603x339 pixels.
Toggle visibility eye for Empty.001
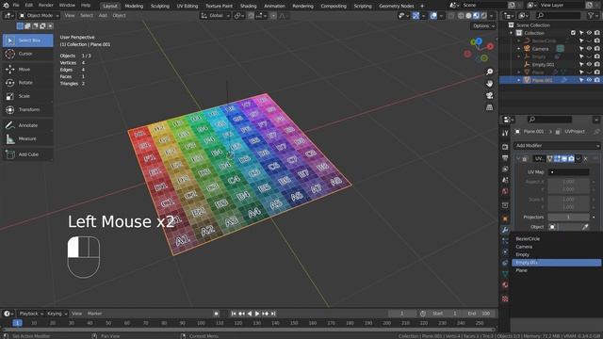[x=589, y=65]
